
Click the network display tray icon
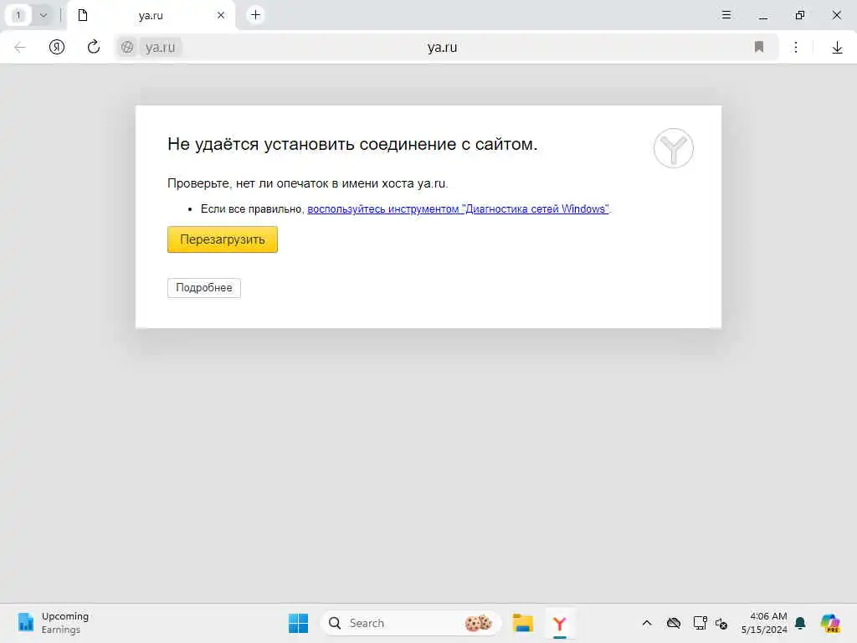700,623
